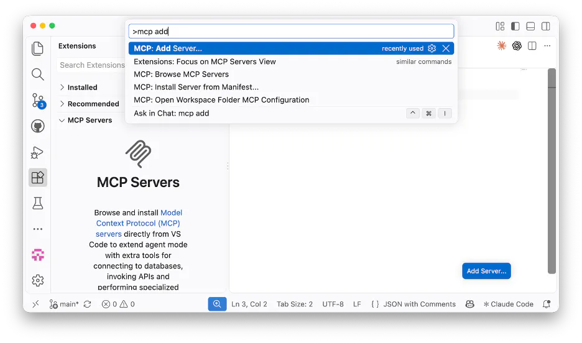Select the Extensions view icon
Viewport: 582px width, 343px height.
tap(37, 178)
